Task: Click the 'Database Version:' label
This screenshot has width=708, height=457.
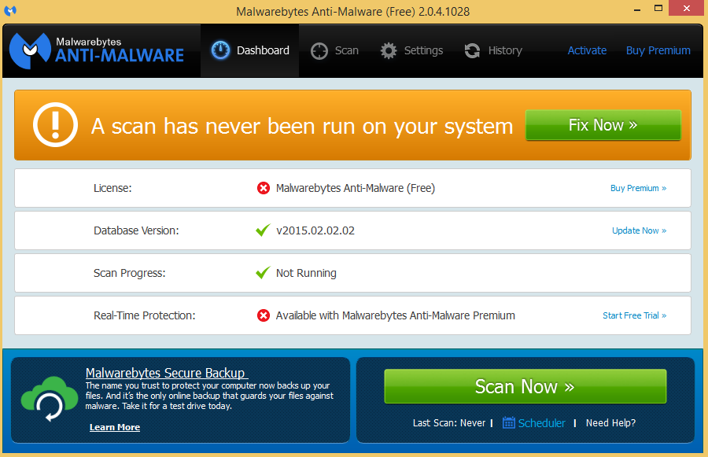Action: click(136, 230)
